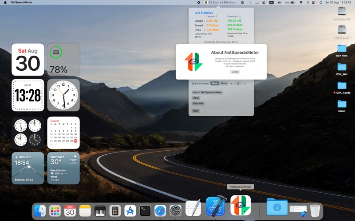Open Control Center

pos(314,3)
